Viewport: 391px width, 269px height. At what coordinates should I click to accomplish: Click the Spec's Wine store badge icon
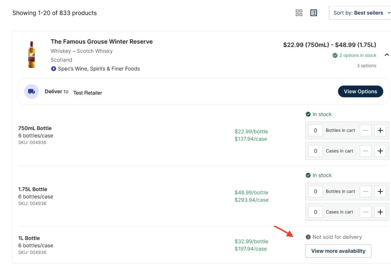[53, 69]
